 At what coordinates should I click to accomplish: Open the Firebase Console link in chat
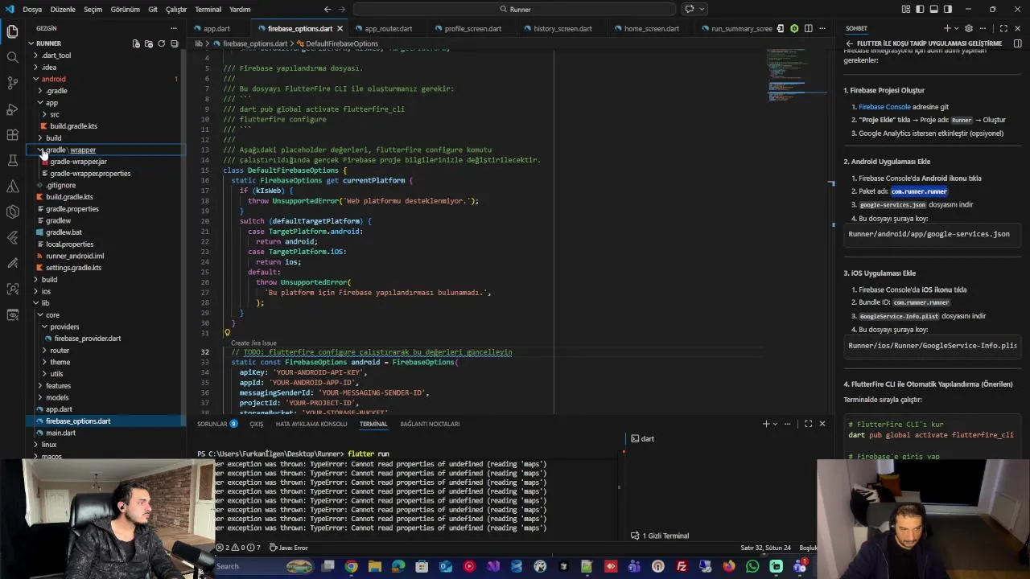pyautogui.click(x=884, y=107)
